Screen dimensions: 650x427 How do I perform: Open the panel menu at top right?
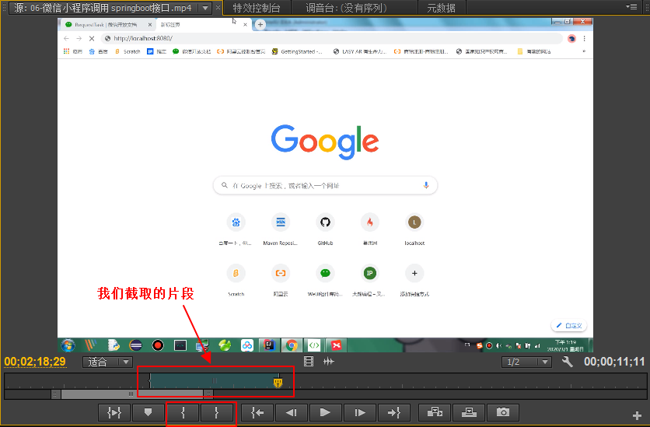click(x=631, y=7)
